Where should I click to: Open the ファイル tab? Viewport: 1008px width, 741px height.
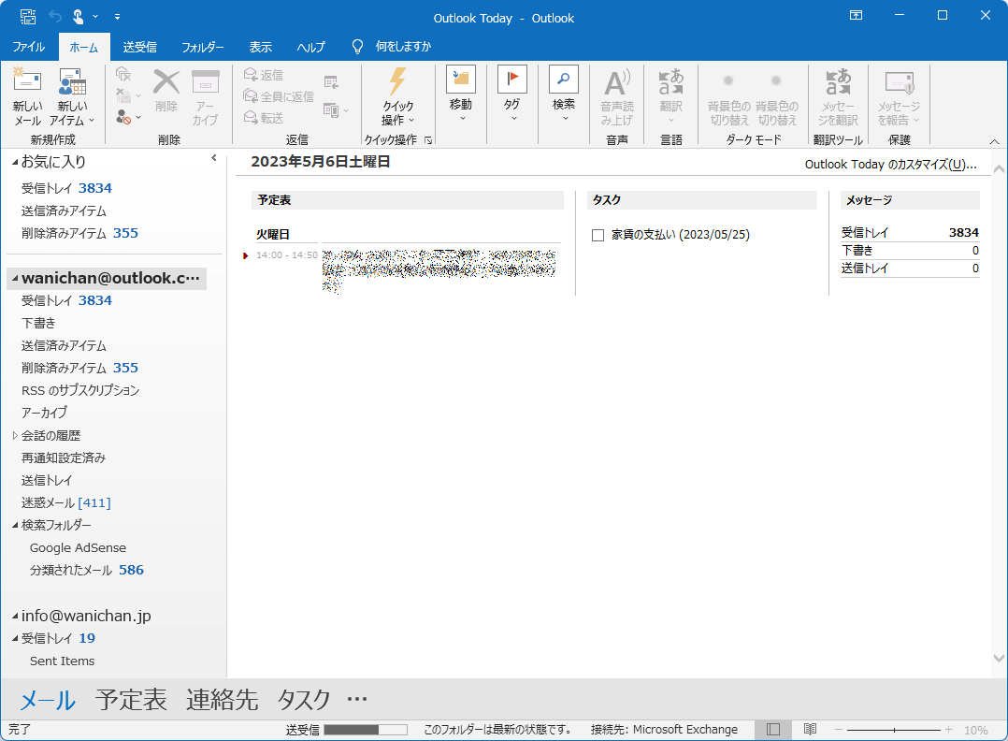(29, 47)
